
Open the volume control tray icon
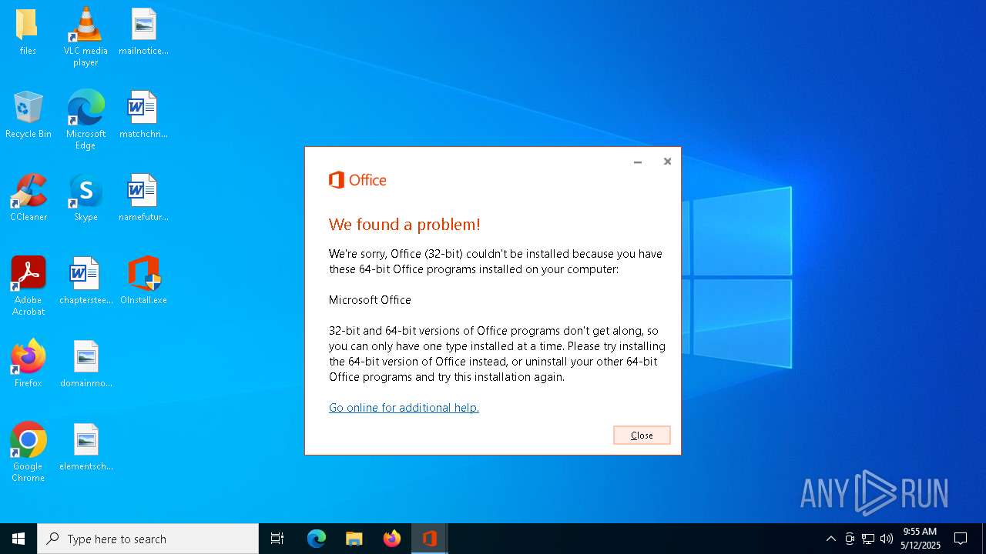(x=887, y=539)
